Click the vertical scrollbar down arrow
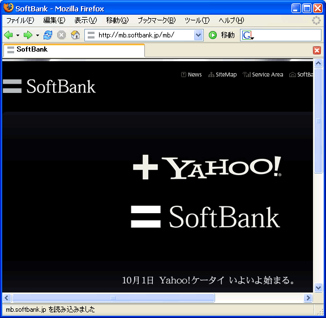 [318, 287]
